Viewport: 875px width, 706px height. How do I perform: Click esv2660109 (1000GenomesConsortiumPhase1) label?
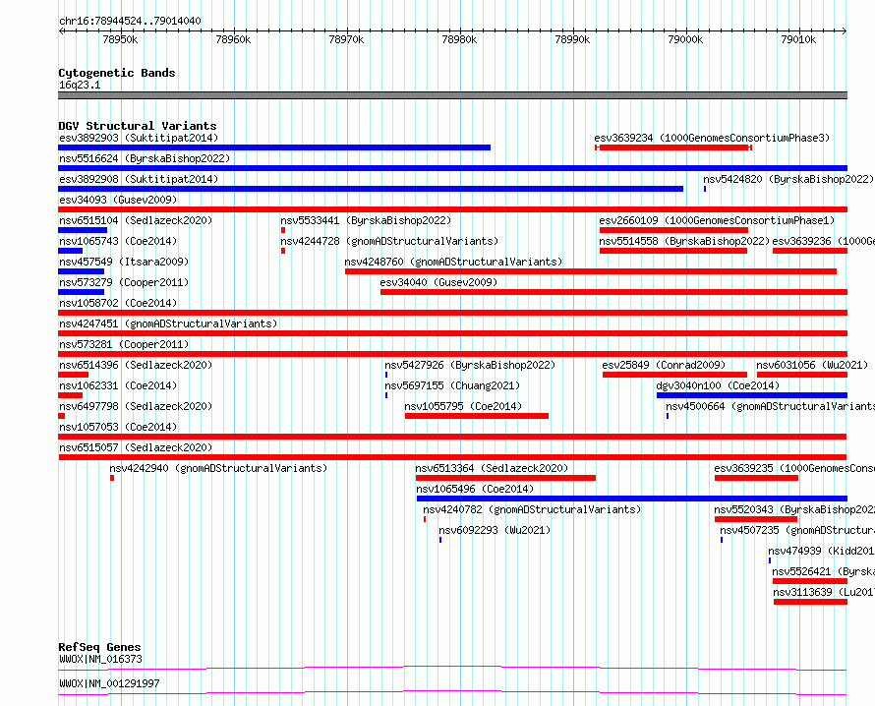pos(717,220)
